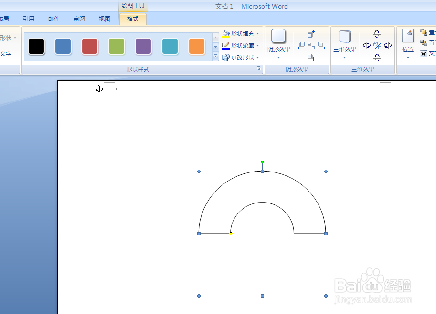Click the 置于顶层 (Bring to Front) icon

(425, 31)
